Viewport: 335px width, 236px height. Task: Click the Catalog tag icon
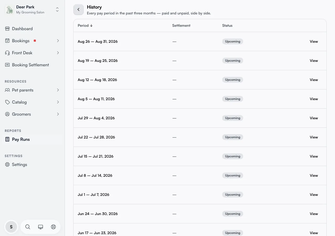(x=7, y=102)
